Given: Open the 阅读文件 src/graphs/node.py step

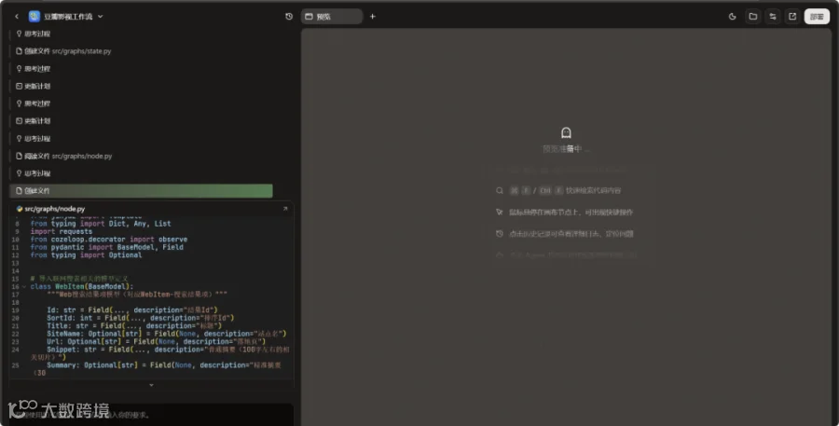Looking at the screenshot, I should (x=63, y=157).
